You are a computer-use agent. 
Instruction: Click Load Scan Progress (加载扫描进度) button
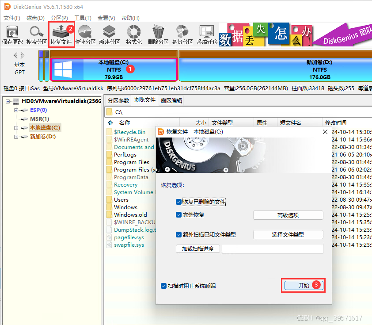point(198,249)
